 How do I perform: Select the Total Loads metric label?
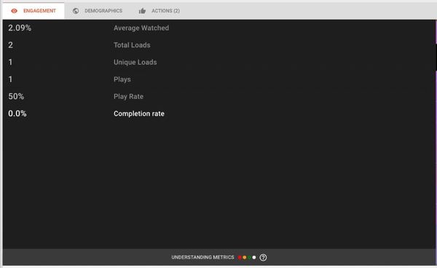pyautogui.click(x=132, y=45)
